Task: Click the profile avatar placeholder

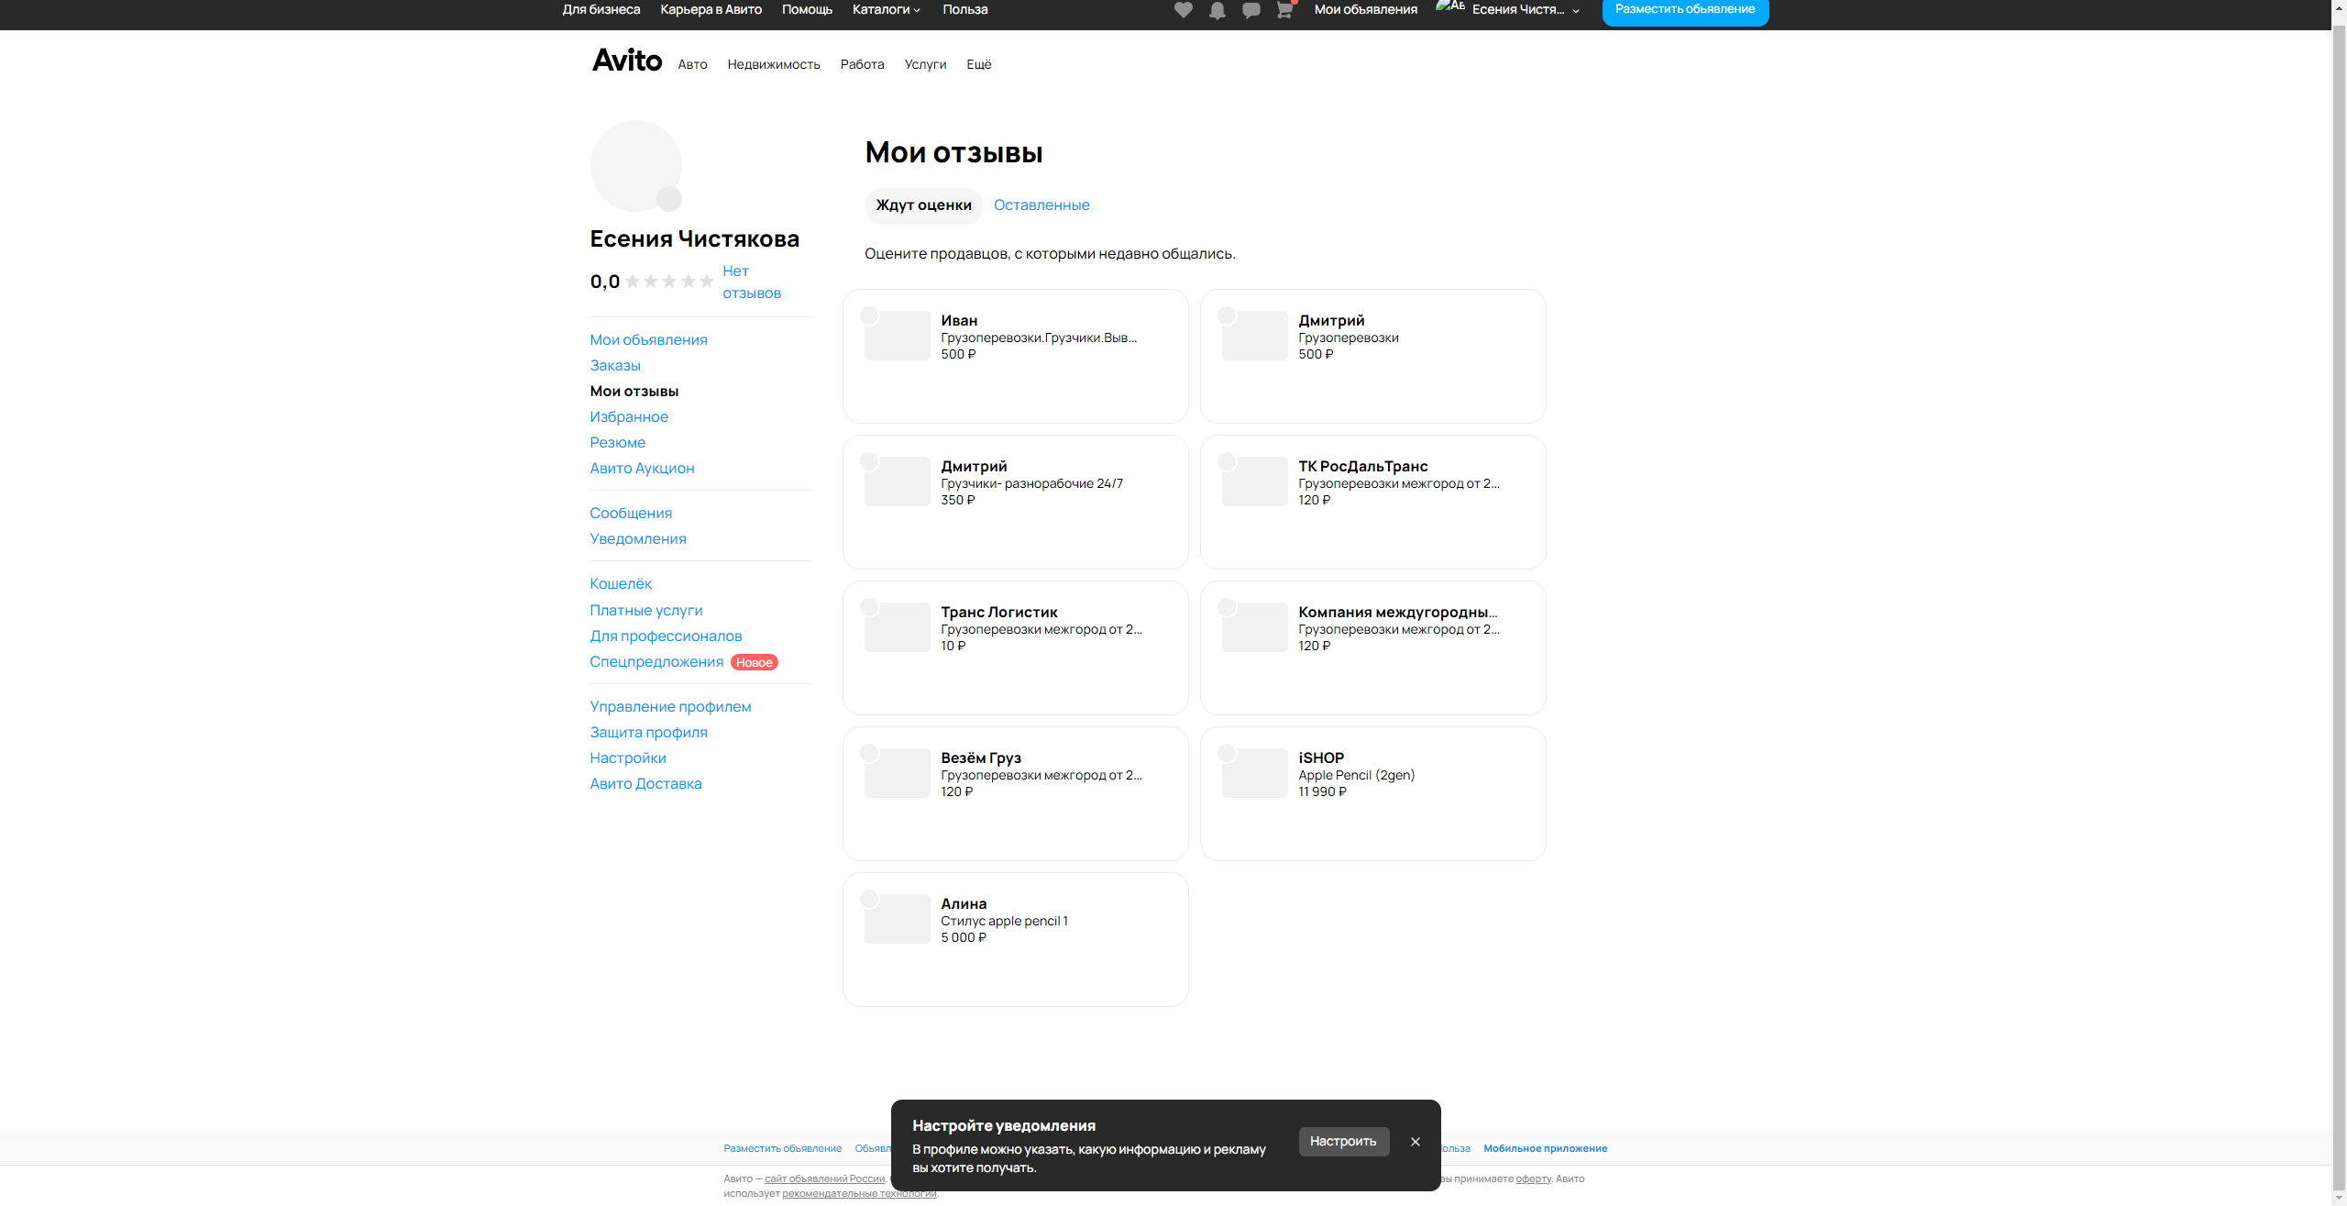Action: (635, 166)
